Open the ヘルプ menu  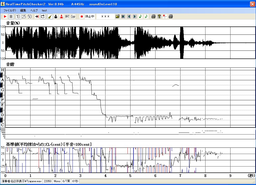[34, 10]
